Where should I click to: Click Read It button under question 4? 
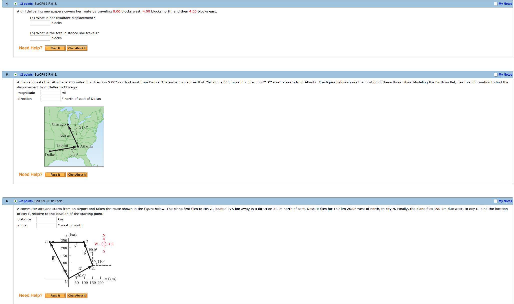pyautogui.click(x=55, y=48)
